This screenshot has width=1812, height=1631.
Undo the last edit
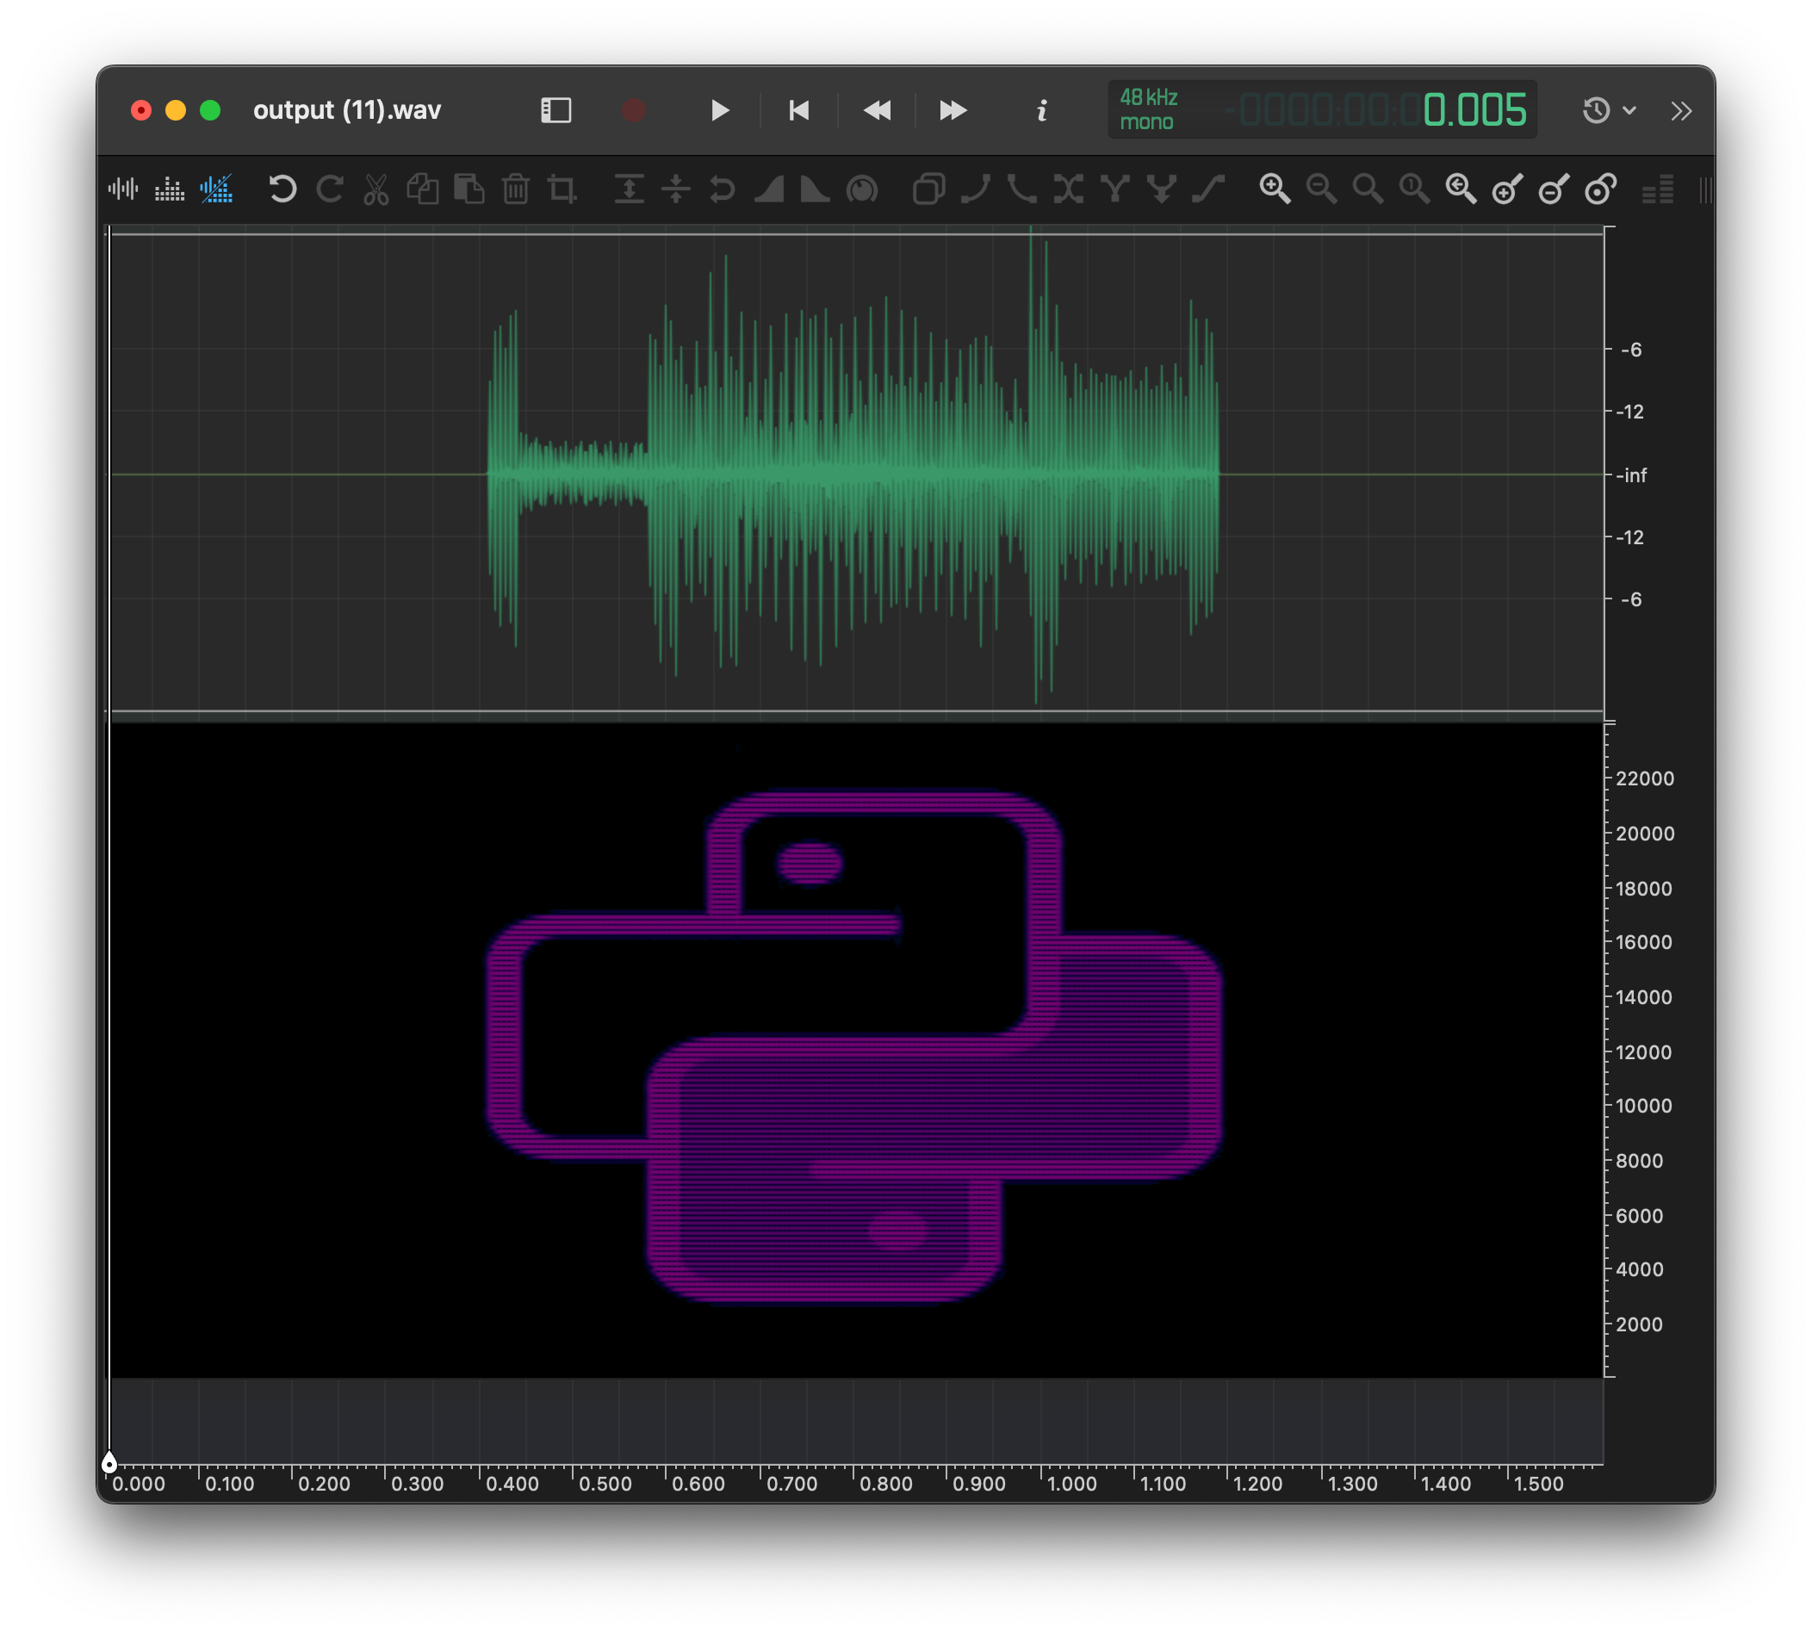click(282, 189)
